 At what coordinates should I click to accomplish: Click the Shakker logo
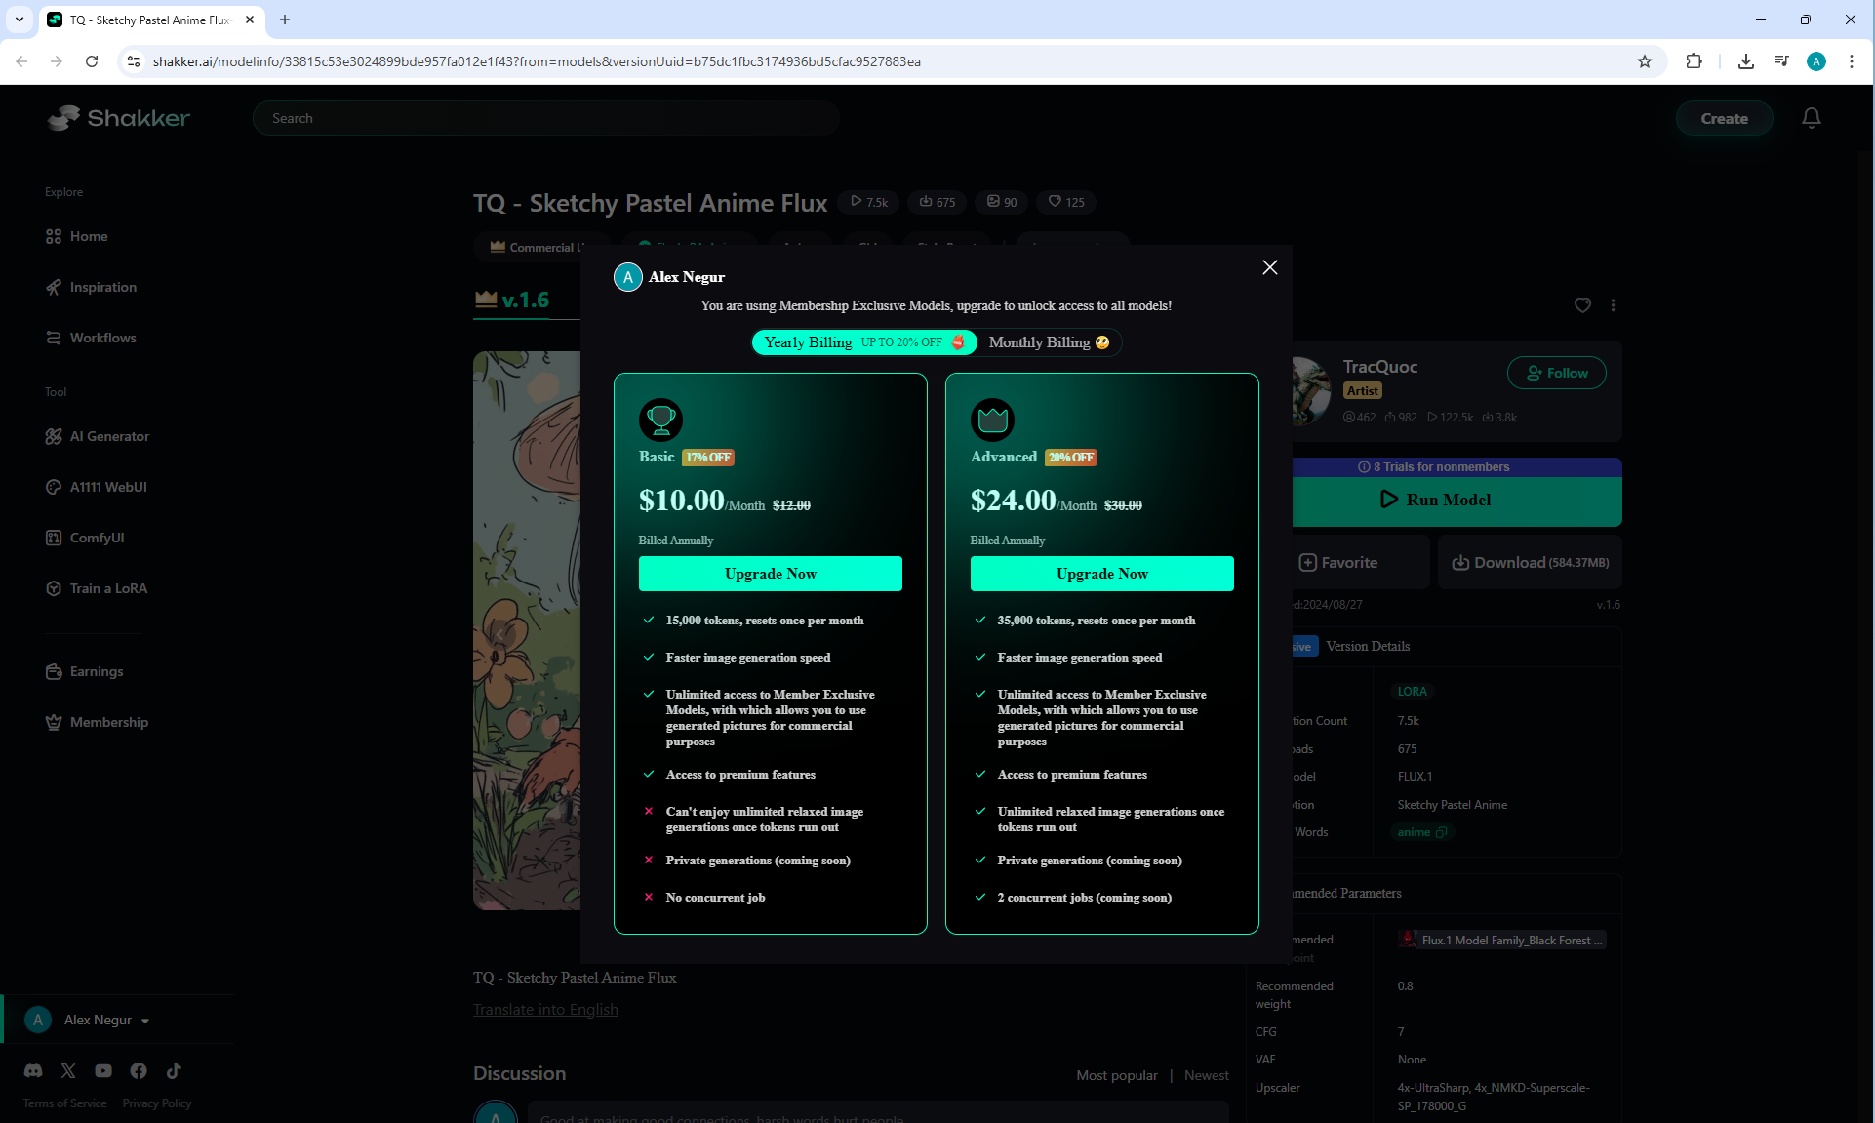tap(119, 118)
